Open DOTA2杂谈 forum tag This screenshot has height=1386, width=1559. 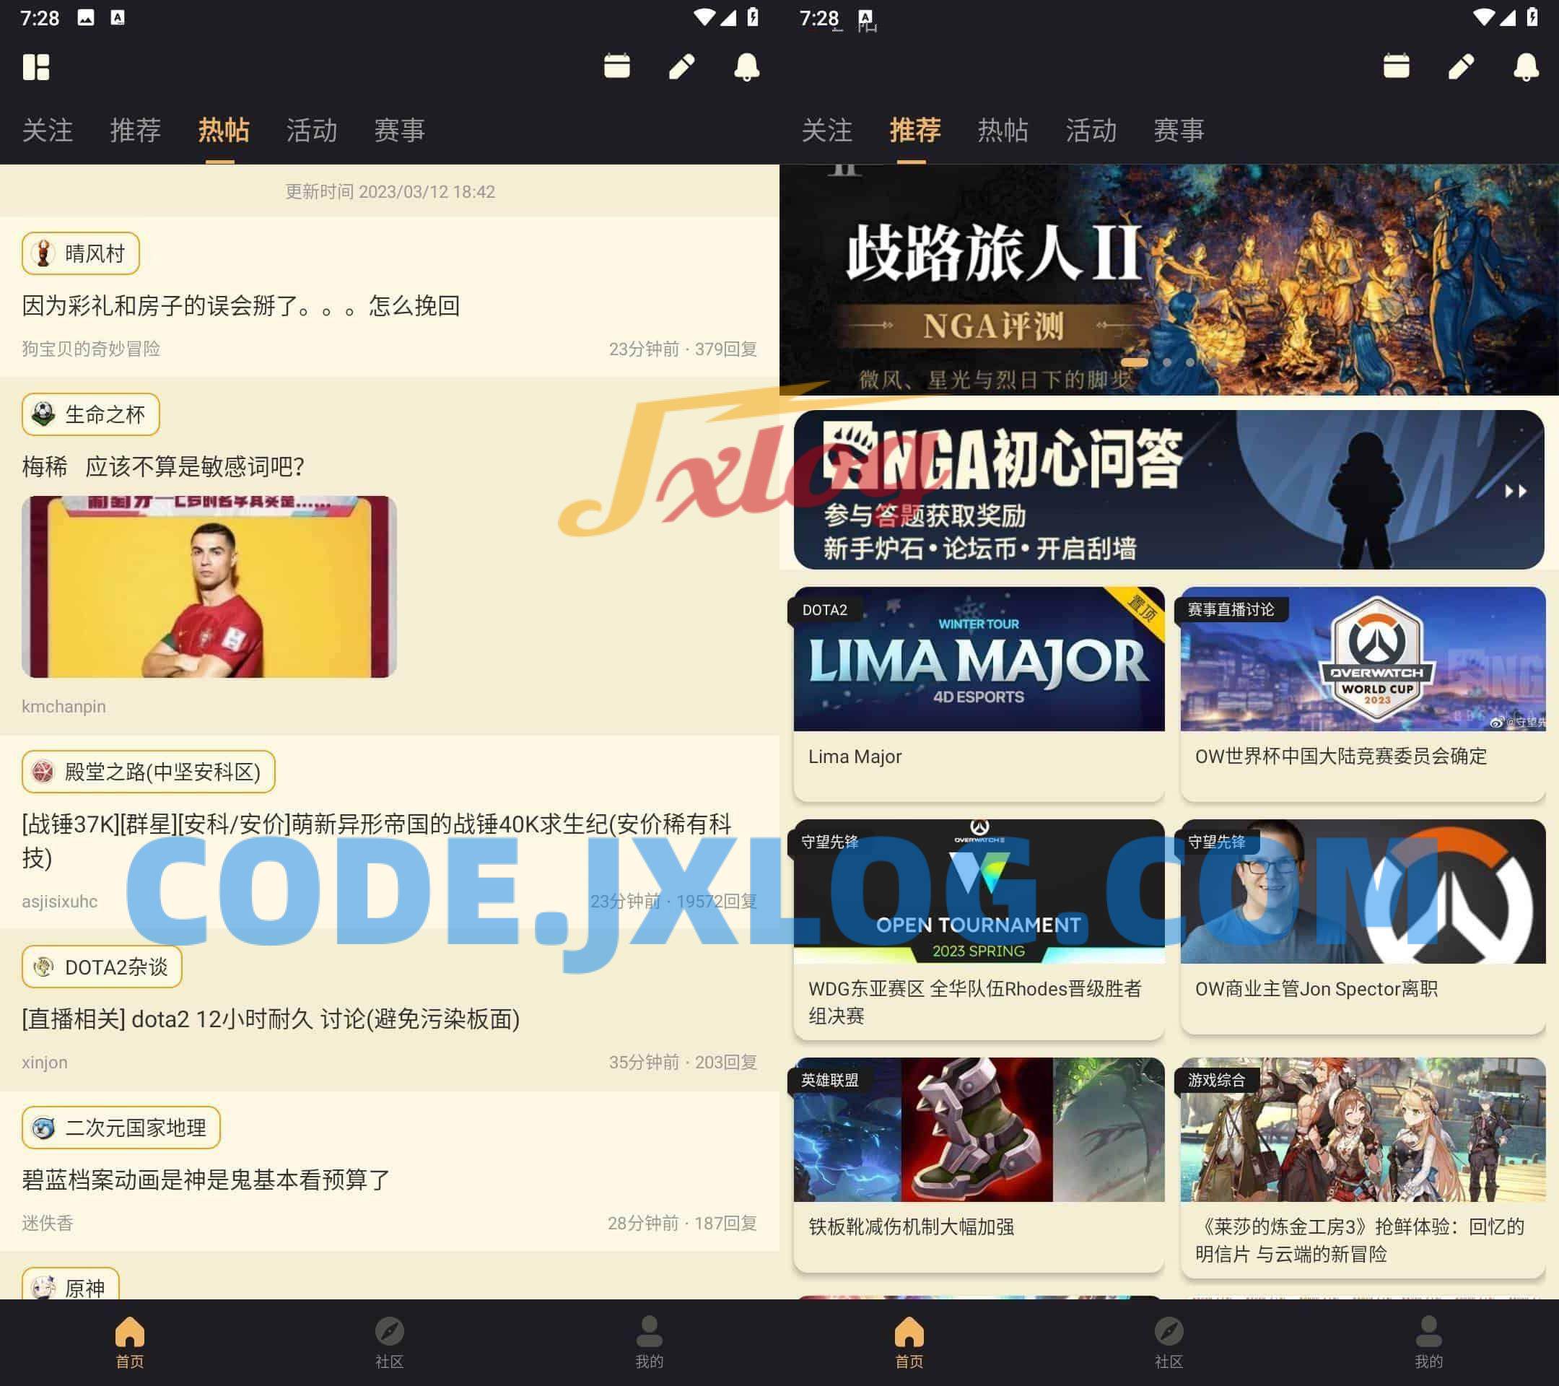pyautogui.click(x=102, y=967)
